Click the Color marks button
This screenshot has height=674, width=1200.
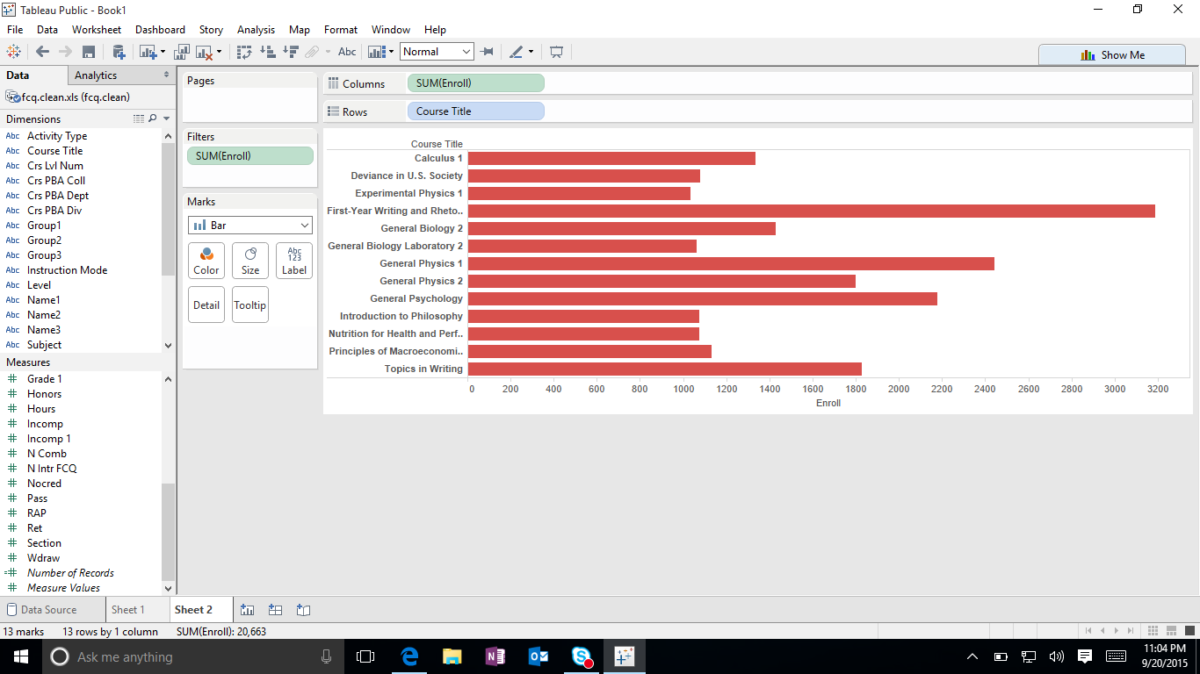pyautogui.click(x=206, y=261)
